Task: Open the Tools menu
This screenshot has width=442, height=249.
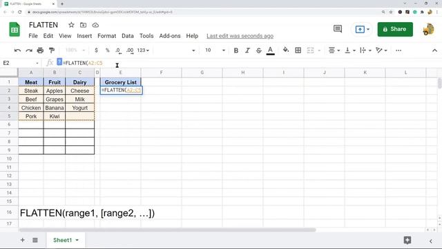Action: 146,36
